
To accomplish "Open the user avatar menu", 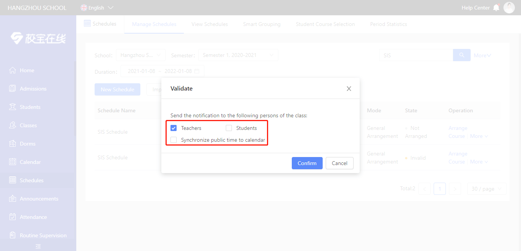I will pyautogui.click(x=509, y=8).
